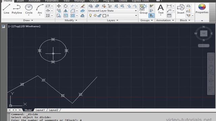
Task: Click the Group objects tool
Action: (143, 9)
